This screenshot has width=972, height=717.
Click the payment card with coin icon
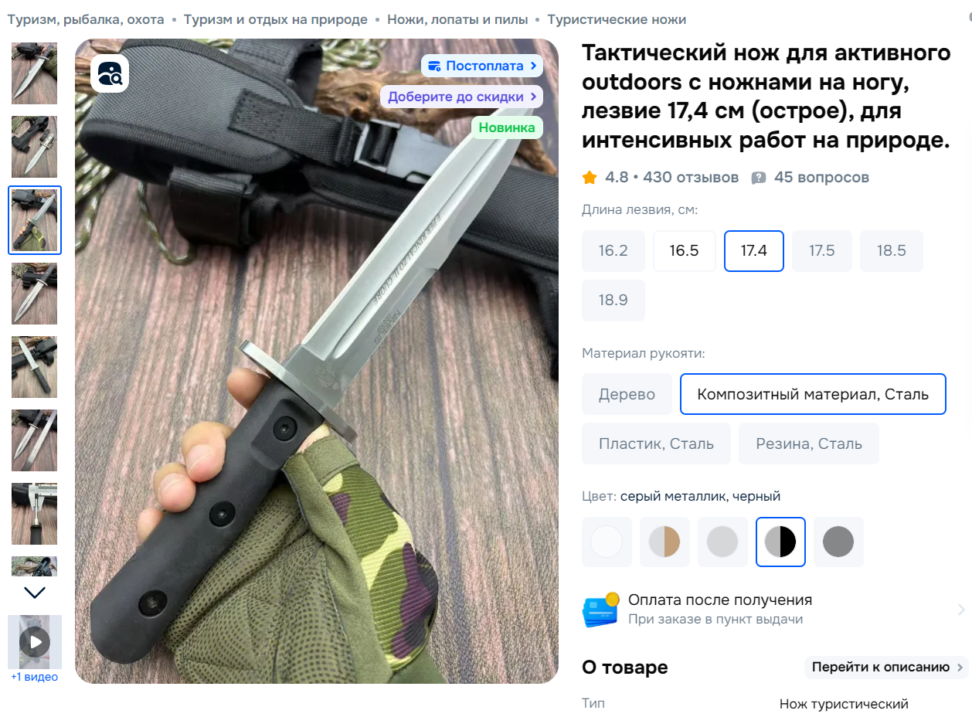[601, 609]
